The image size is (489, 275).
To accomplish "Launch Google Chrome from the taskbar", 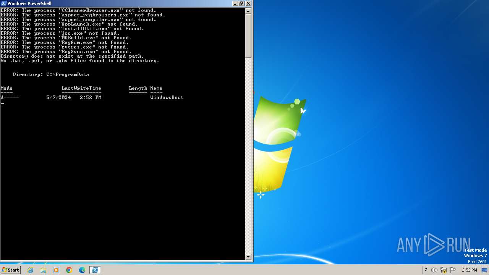I will (x=69, y=270).
